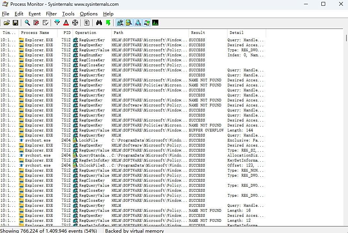Open the Filter dialog via funnel icon

56,22
